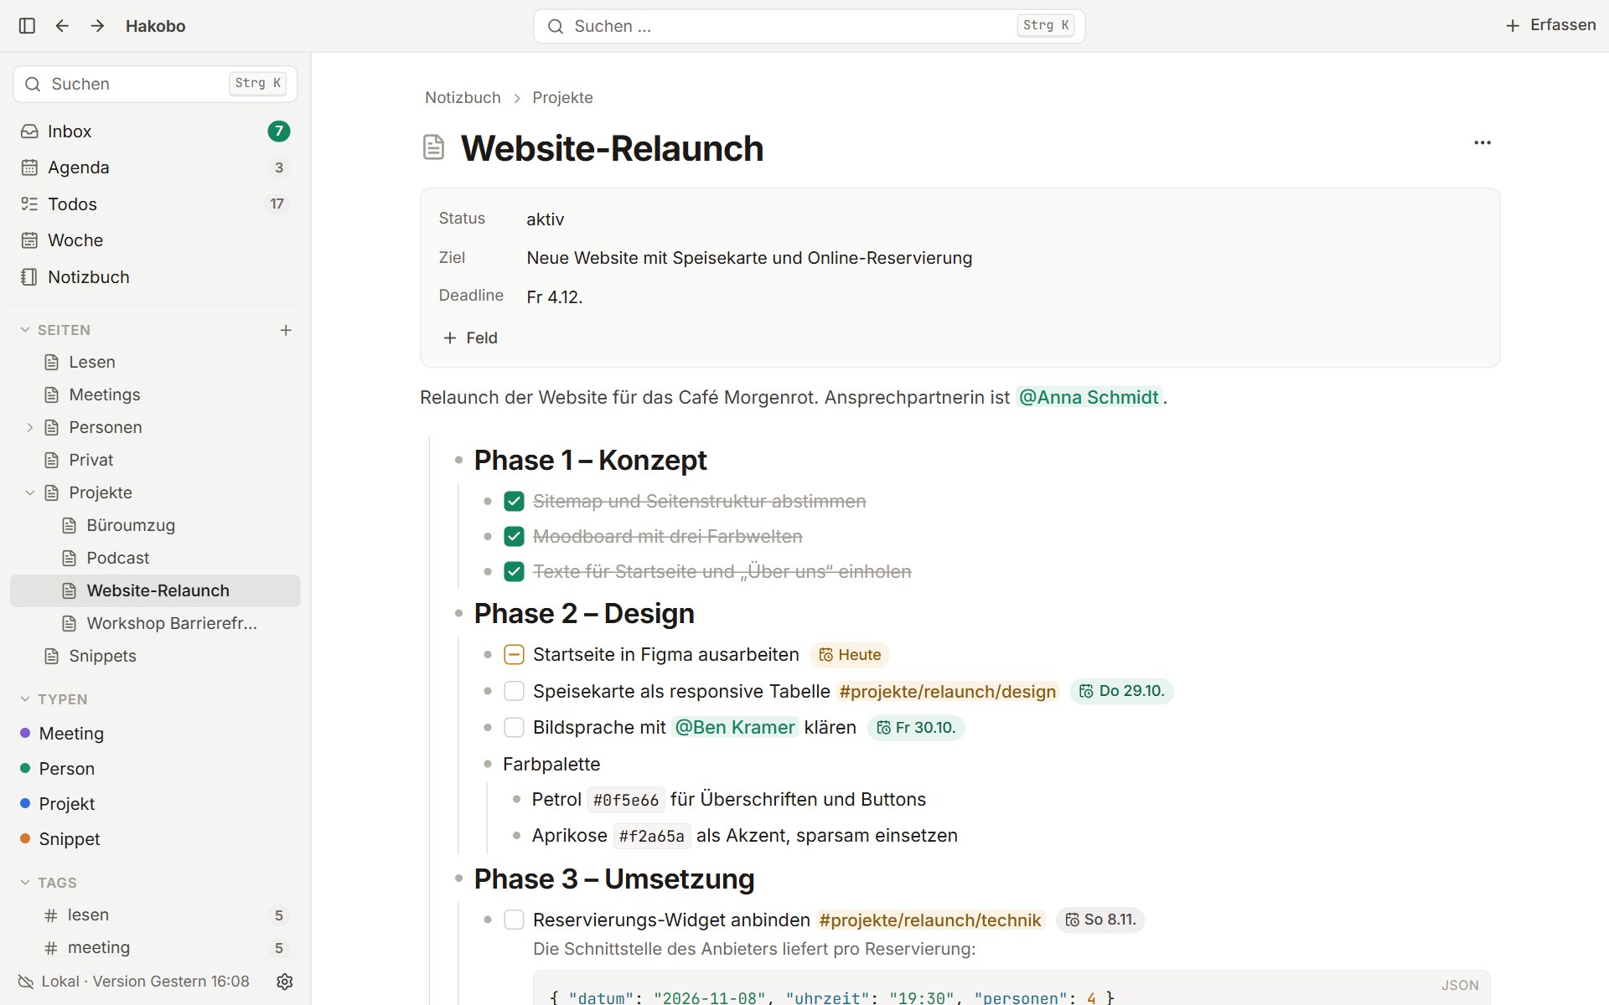1609x1005 pixels.
Task: Open the @Anna Schmidt mention
Action: click(1089, 397)
